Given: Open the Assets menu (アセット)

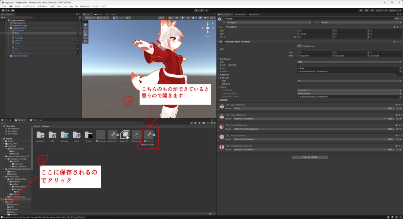Looking at the screenshot, I should pos(17,6).
